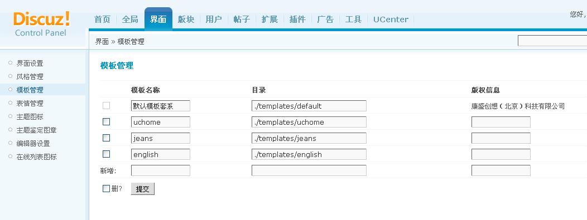Click the jeans template name field

pos(161,138)
